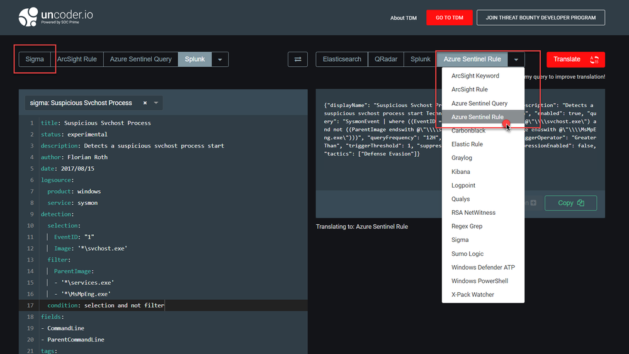Copy the translated output
Screen dimensions: 629x354
[x=570, y=203]
